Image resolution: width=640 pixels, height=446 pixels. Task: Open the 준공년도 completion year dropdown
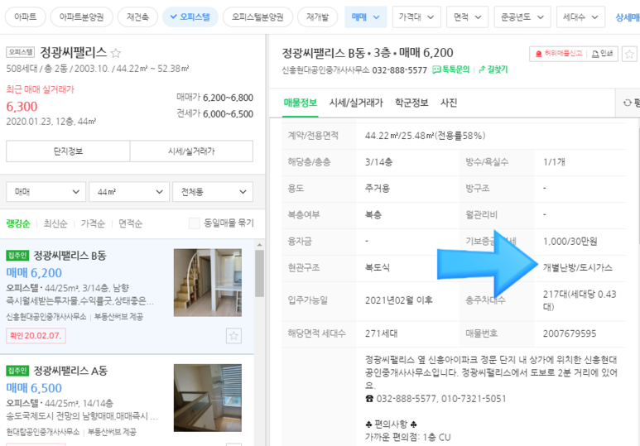(522, 17)
